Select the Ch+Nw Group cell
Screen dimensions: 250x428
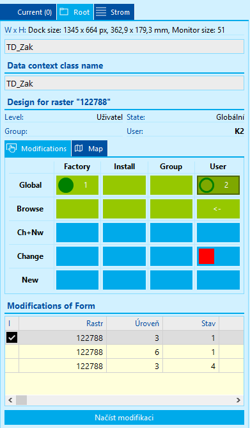click(171, 233)
